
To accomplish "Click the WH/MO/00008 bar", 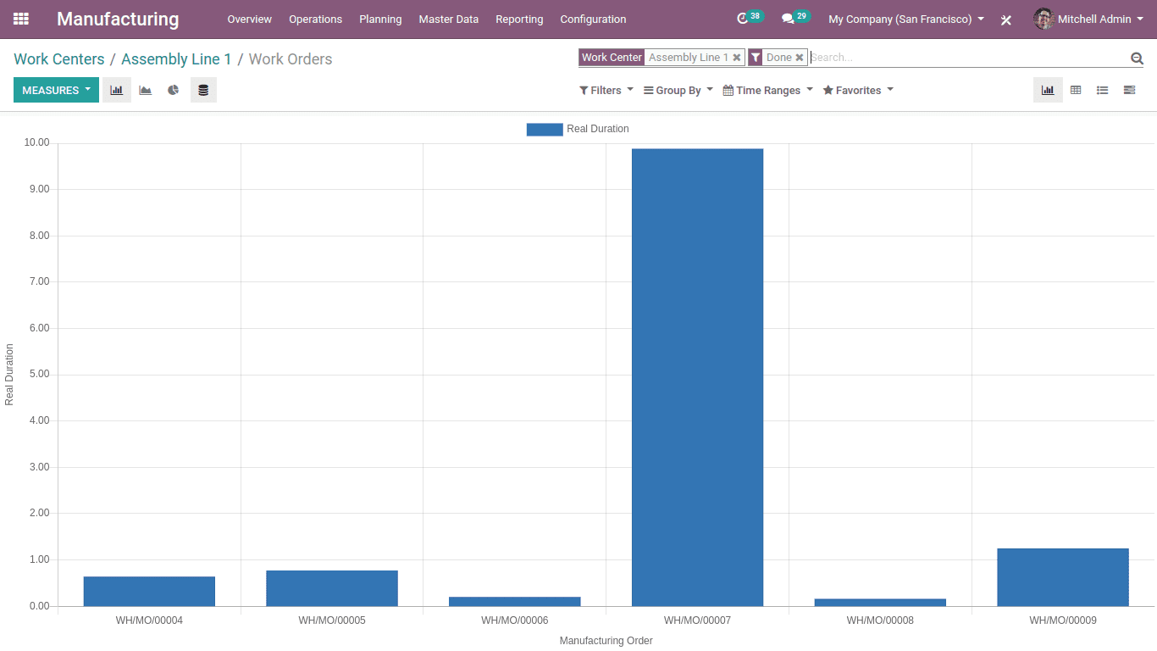I will tap(880, 603).
